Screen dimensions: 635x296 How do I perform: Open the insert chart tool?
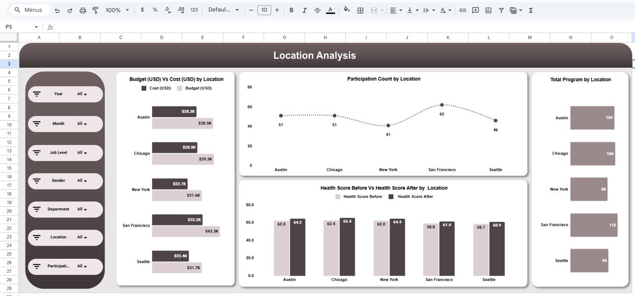pyautogui.click(x=488, y=9)
